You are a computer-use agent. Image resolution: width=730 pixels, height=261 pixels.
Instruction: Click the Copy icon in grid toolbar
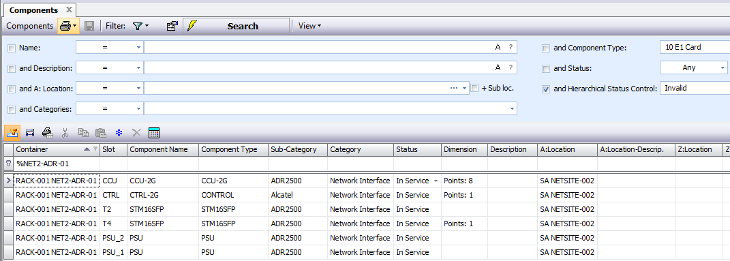(x=83, y=133)
